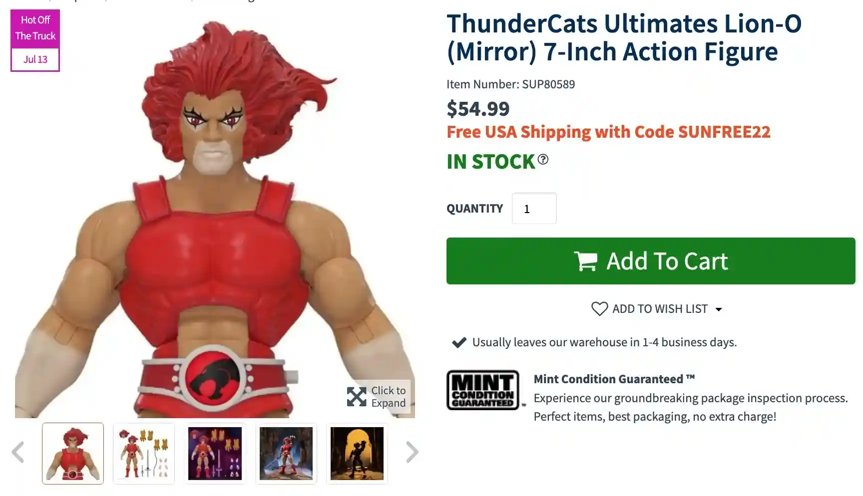863x496 pixels.
Task: Click the expand arrows icon on image
Action: [357, 397]
